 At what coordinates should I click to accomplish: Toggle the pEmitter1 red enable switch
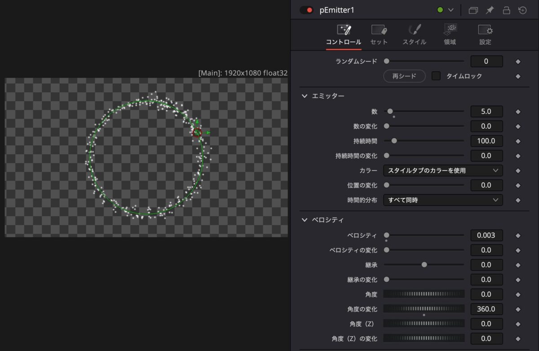[x=306, y=10]
